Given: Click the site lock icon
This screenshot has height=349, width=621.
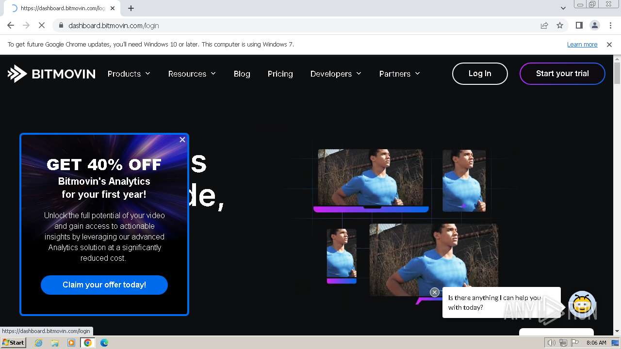Looking at the screenshot, I should coord(61,26).
